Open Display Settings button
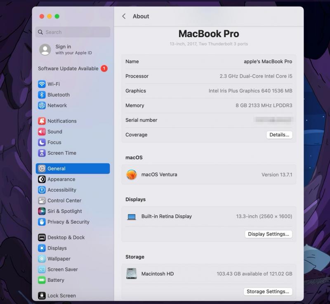The width and height of the screenshot is (330, 304). click(x=269, y=234)
